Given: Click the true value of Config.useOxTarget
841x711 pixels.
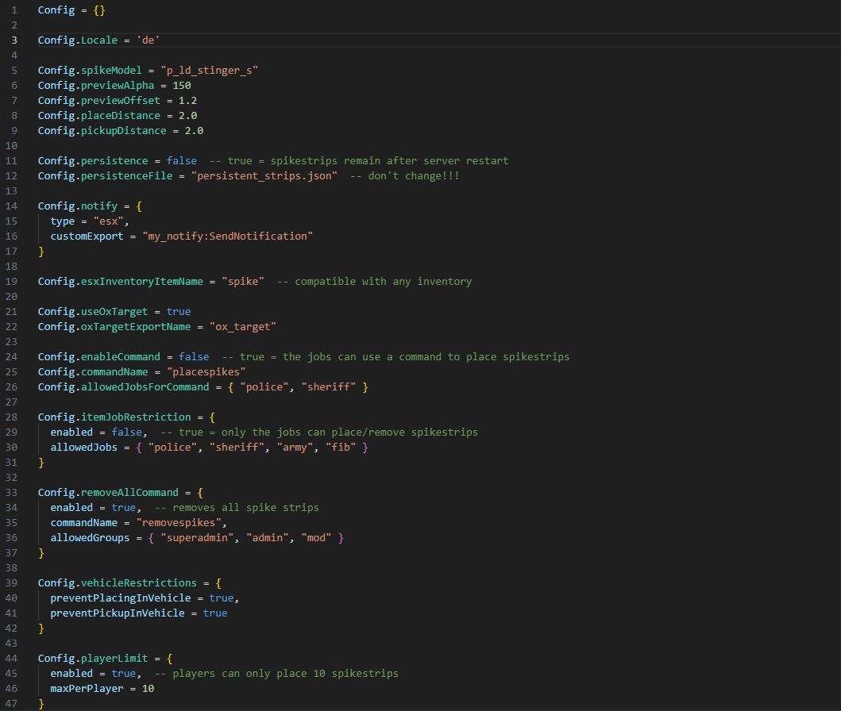Looking at the screenshot, I should point(179,311).
